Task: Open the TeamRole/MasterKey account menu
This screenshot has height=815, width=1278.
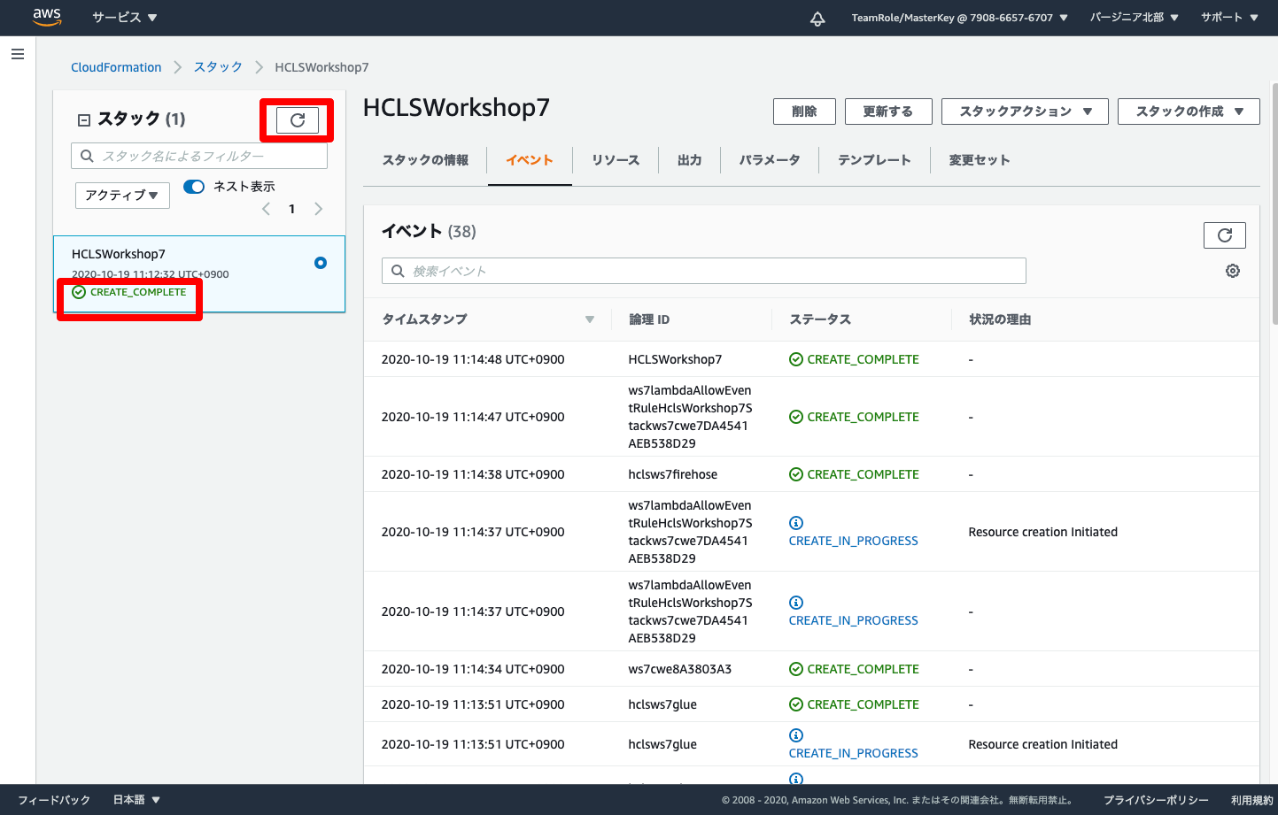Action: tap(960, 18)
